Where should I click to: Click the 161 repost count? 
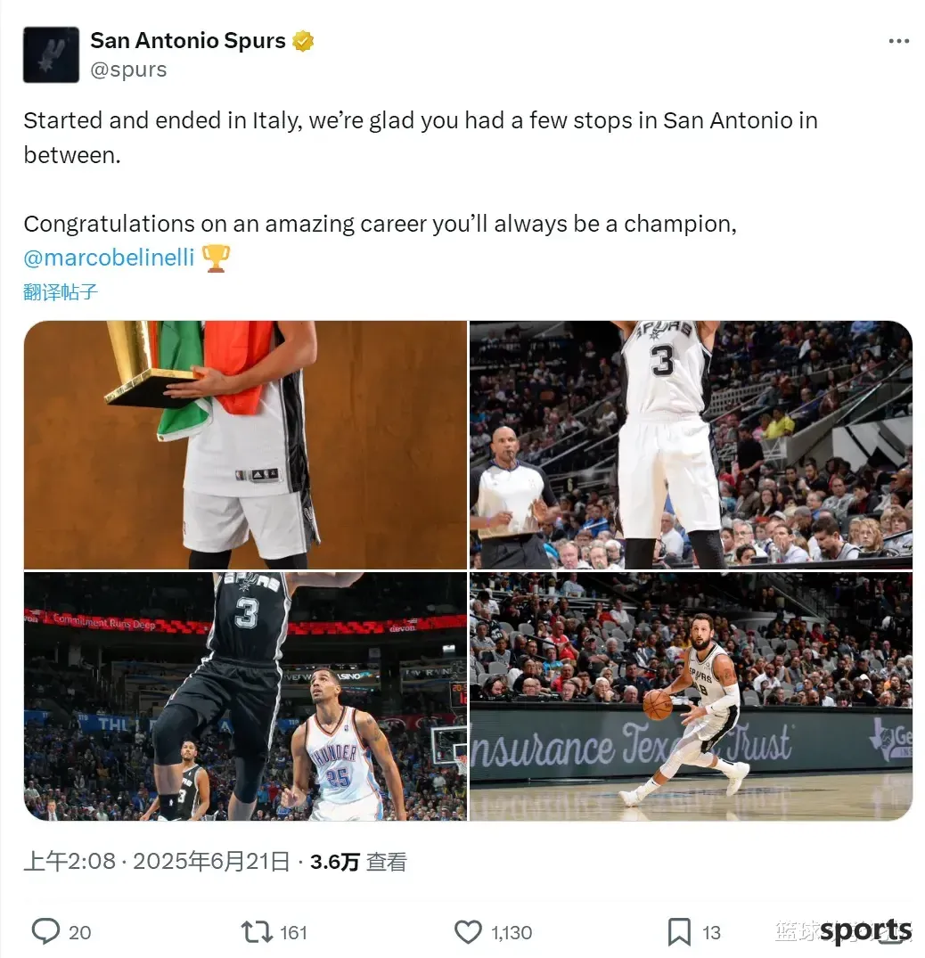293,932
